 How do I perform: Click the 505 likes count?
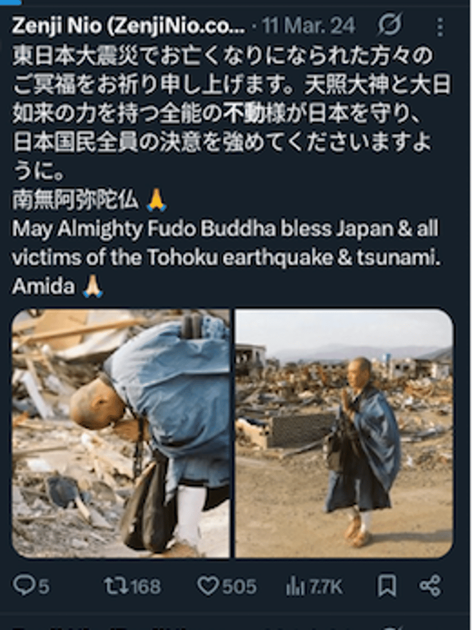239,586
